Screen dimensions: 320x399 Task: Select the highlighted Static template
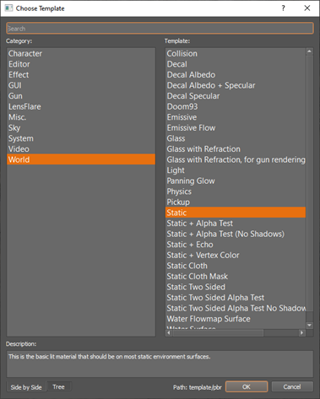(236, 213)
